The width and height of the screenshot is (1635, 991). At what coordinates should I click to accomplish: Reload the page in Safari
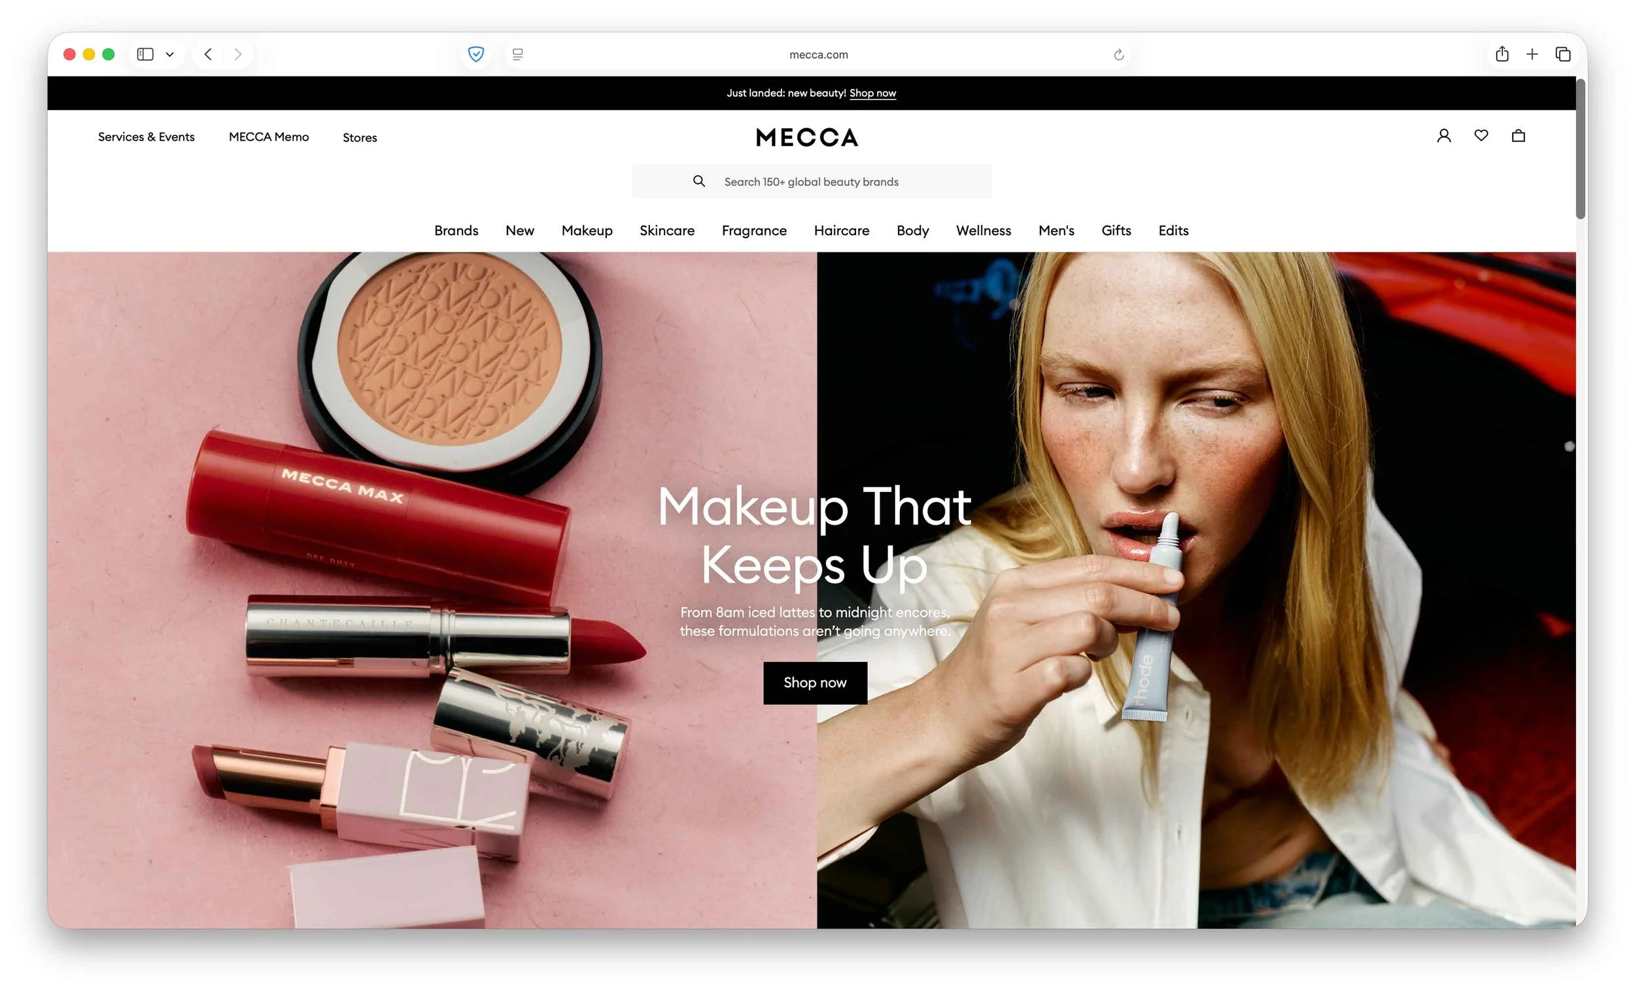coord(1118,55)
